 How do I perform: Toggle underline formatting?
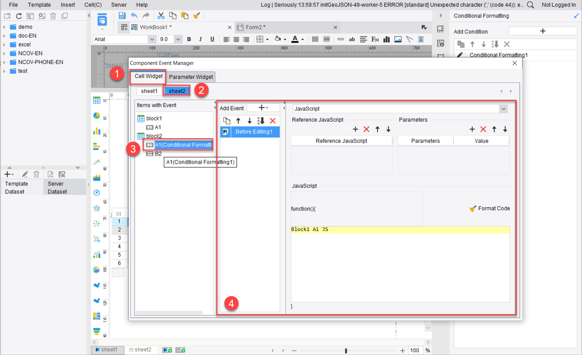(212, 39)
